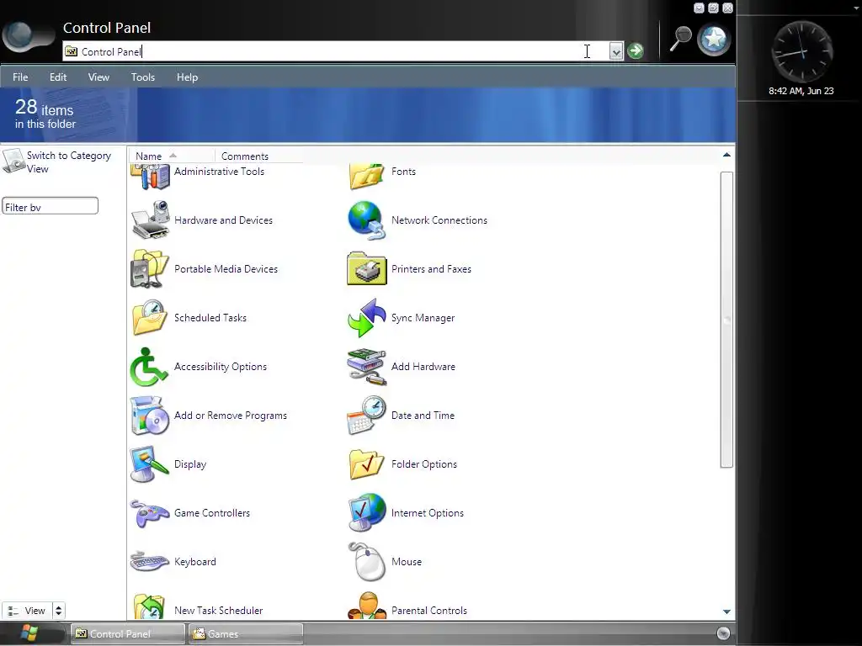Viewport: 862px width, 646px height.
Task: Select the Printers and Faxes label
Action: (x=431, y=268)
